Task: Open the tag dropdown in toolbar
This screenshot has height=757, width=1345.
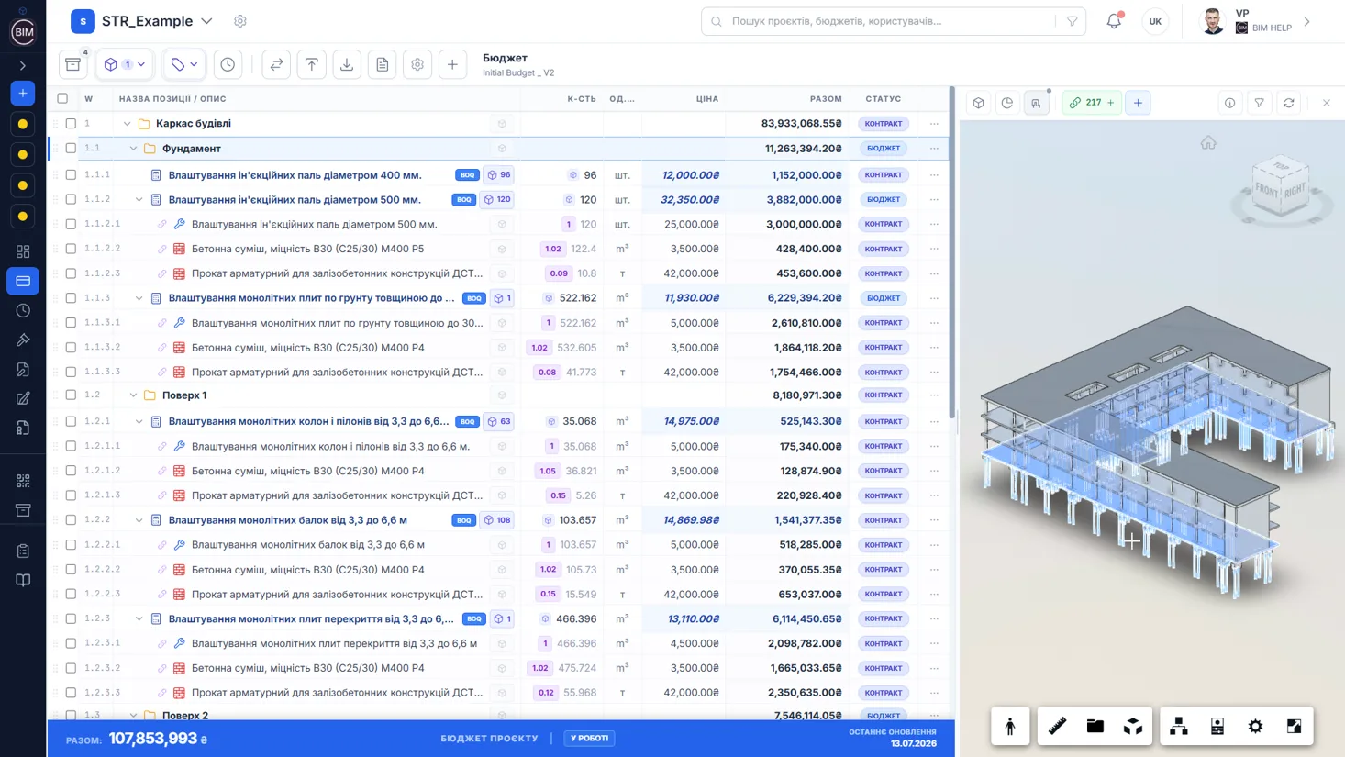Action: click(x=184, y=64)
